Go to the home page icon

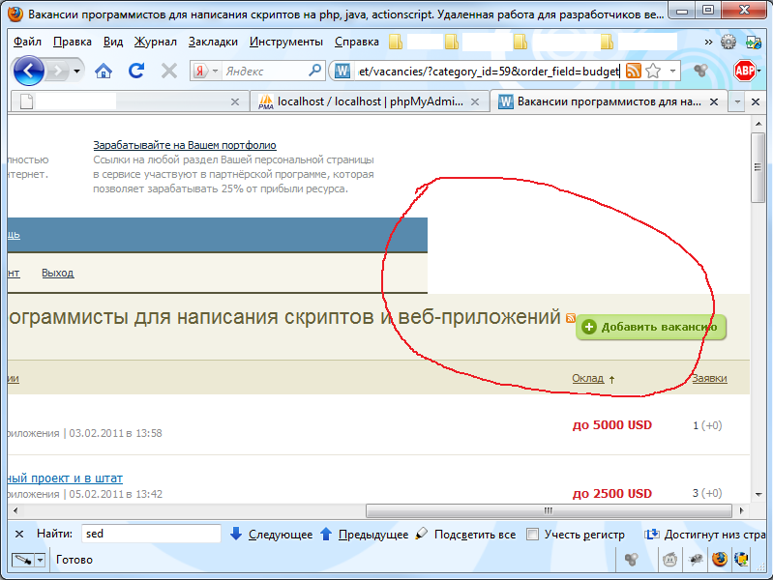click(103, 72)
